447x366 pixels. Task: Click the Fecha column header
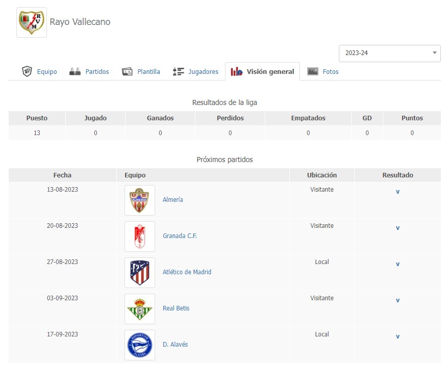pos(62,175)
